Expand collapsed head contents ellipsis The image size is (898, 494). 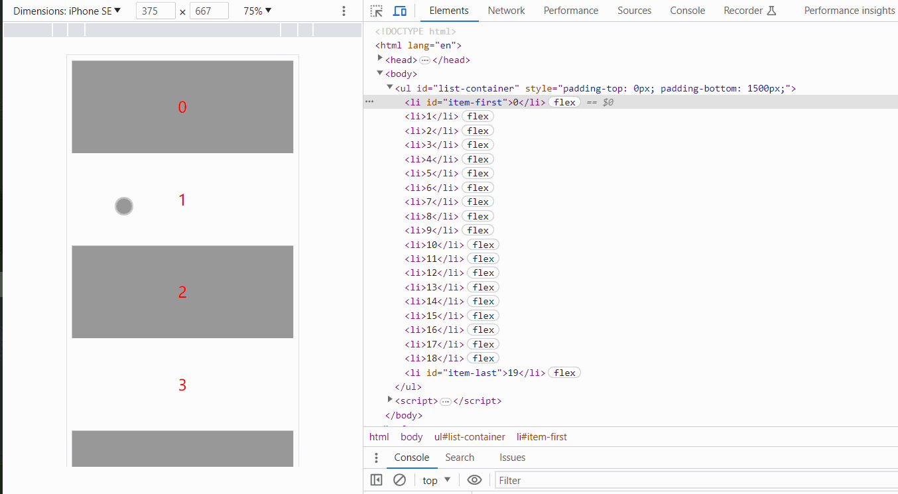(425, 60)
